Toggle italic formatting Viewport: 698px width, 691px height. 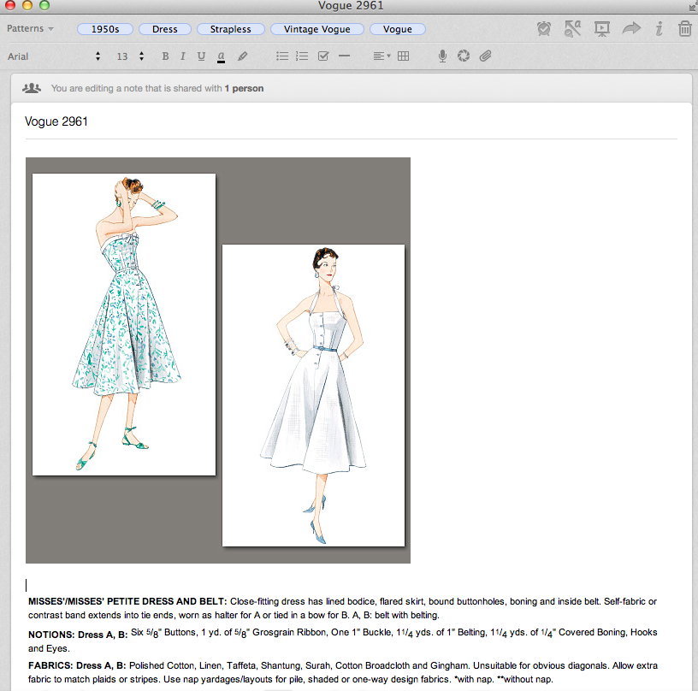182,56
